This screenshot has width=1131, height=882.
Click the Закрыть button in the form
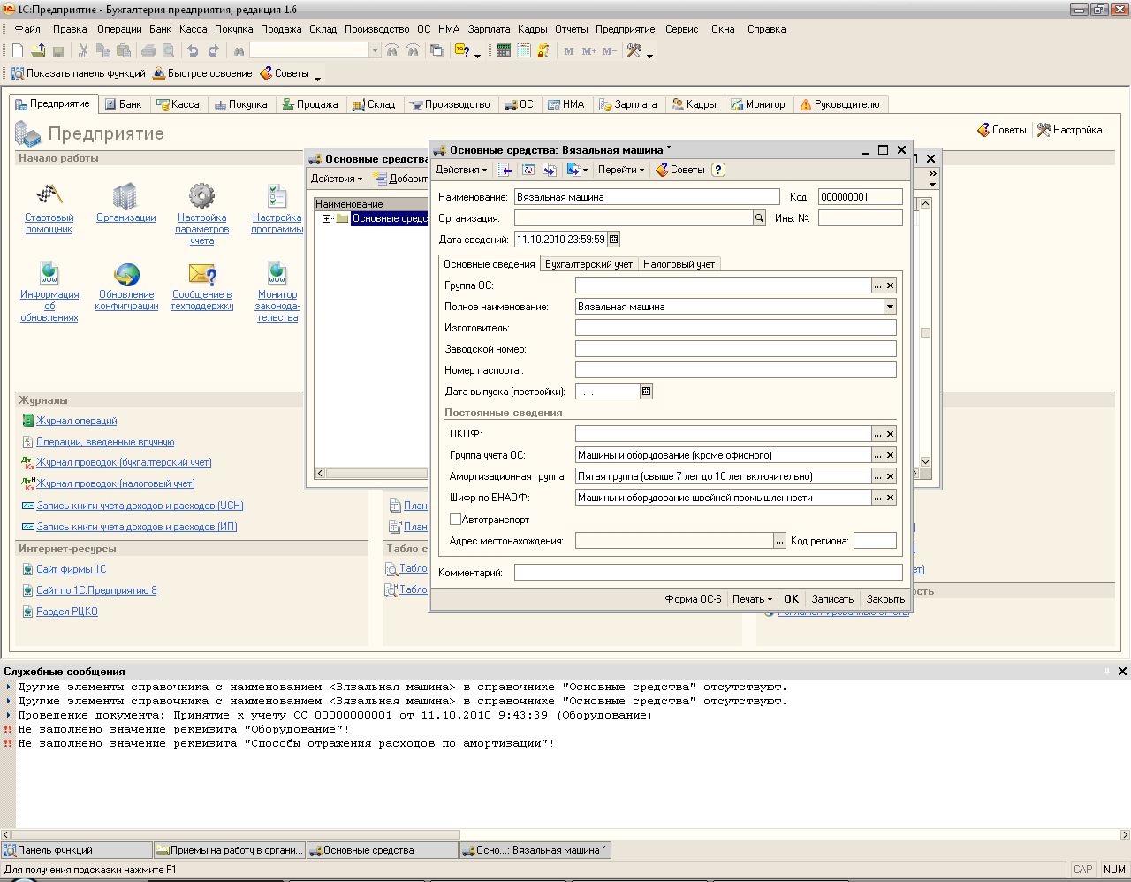pyautogui.click(x=885, y=599)
